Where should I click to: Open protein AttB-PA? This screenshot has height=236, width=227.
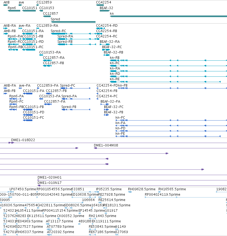[5, 88]
